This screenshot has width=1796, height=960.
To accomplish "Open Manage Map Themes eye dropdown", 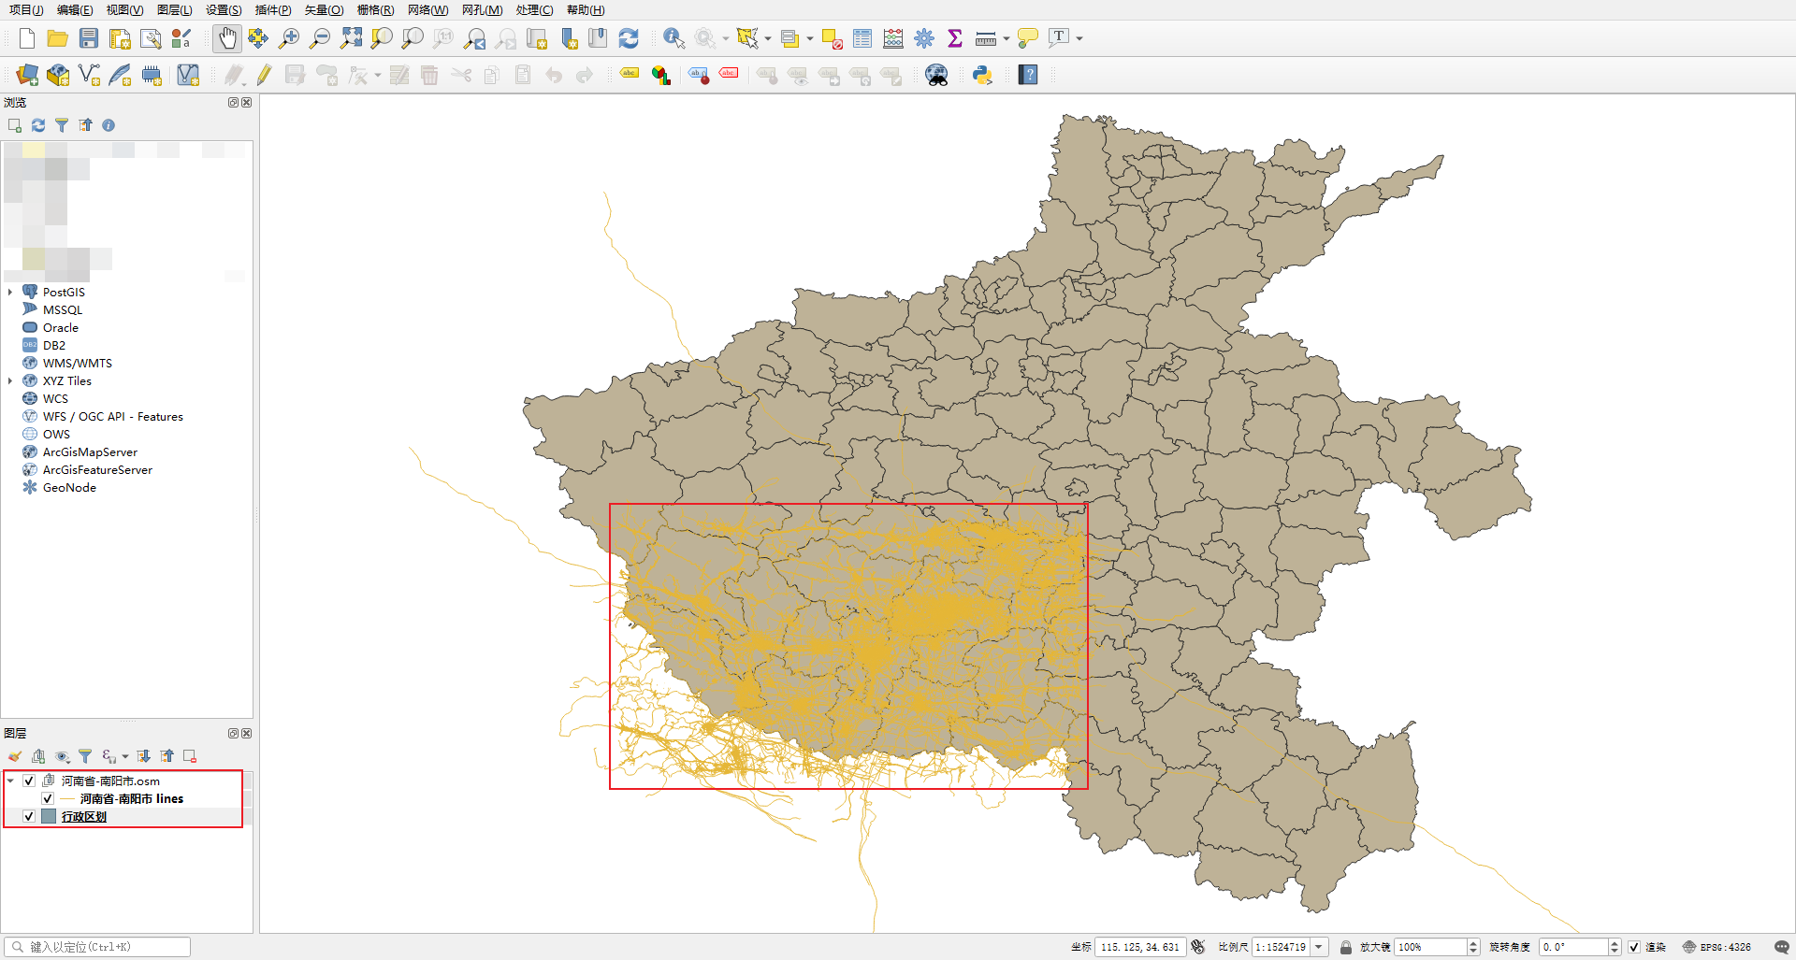I will pyautogui.click(x=63, y=756).
